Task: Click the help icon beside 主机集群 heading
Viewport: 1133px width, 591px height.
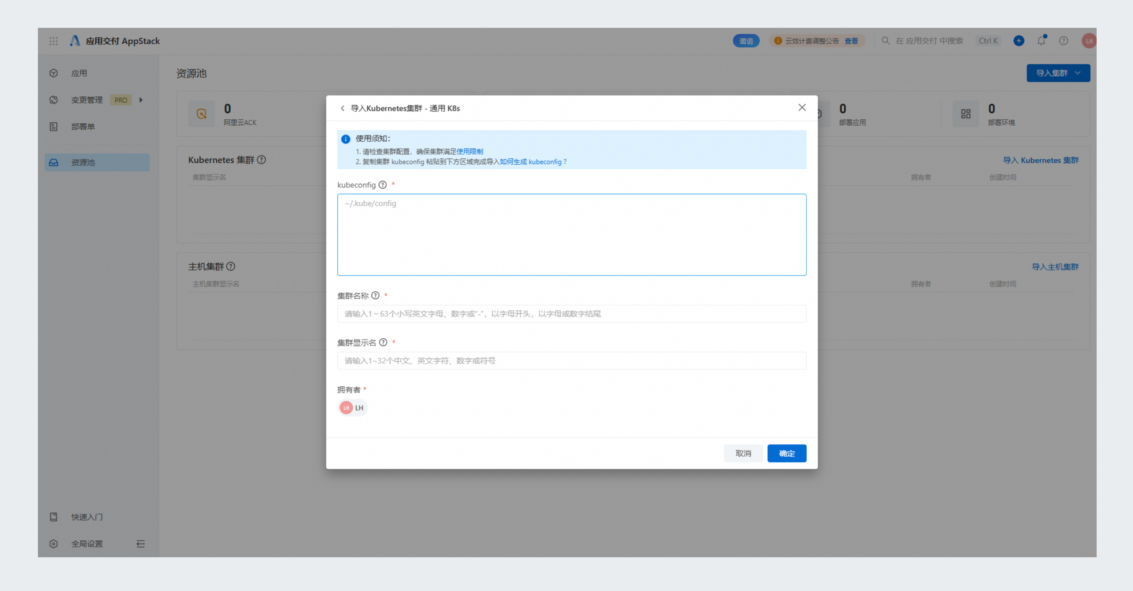Action: [x=231, y=266]
